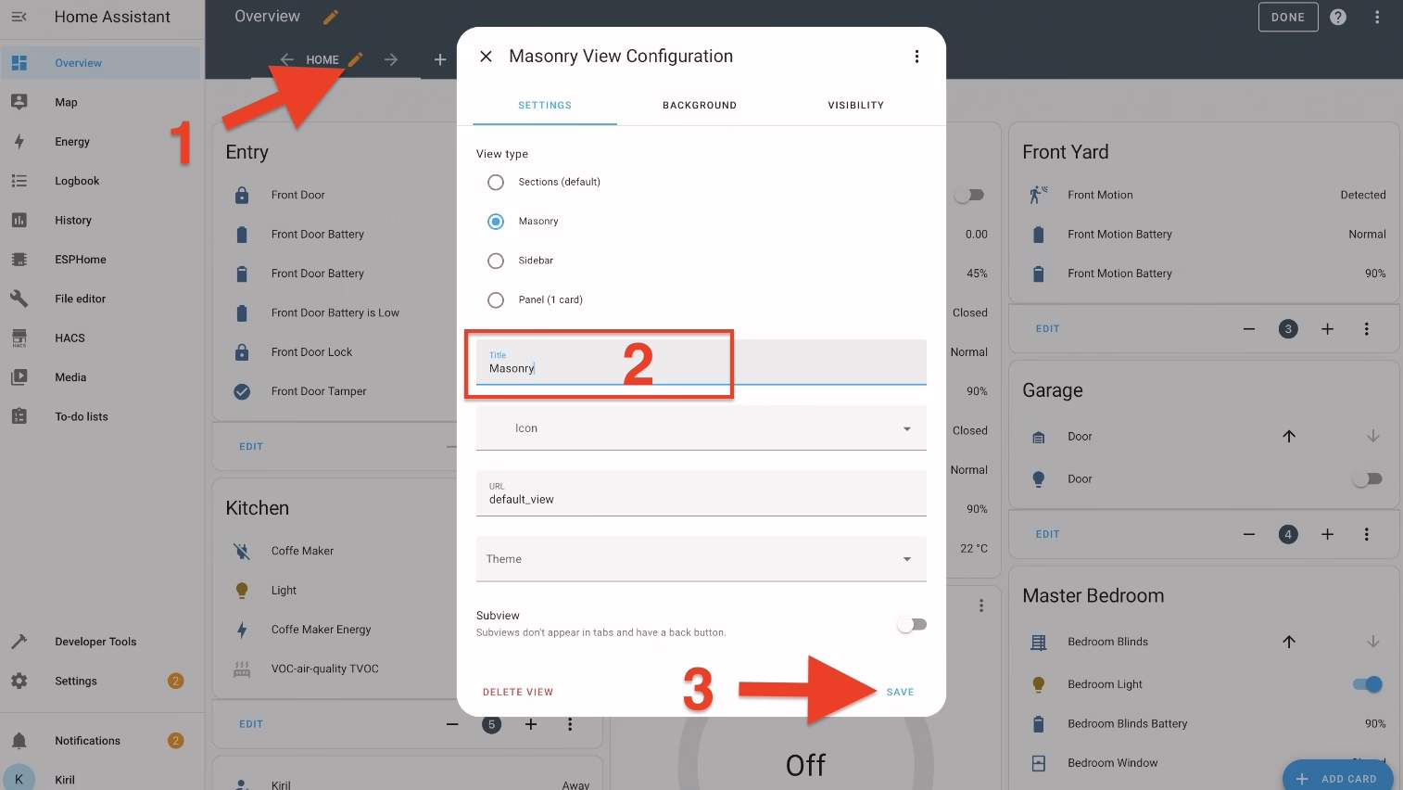Select Sections (default) view type

[496, 182]
